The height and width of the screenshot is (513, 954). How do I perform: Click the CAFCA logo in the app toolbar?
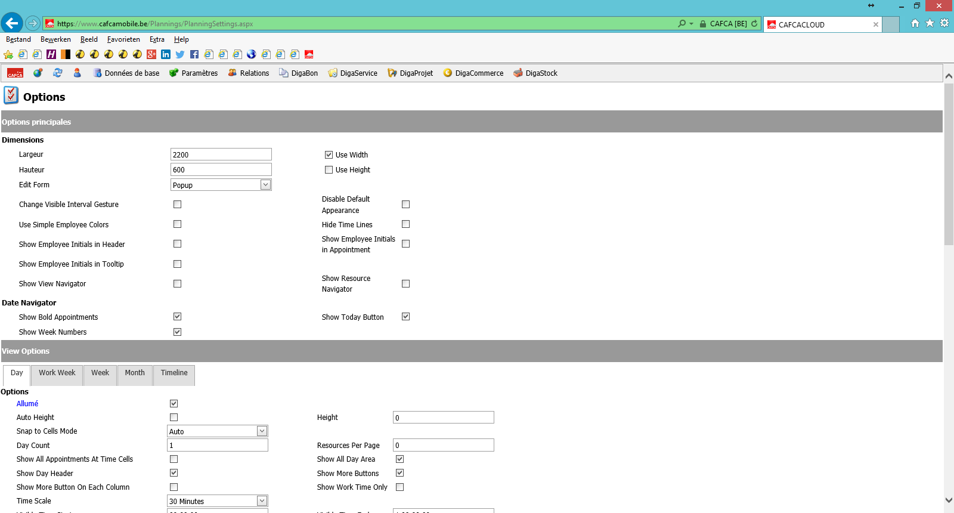15,73
